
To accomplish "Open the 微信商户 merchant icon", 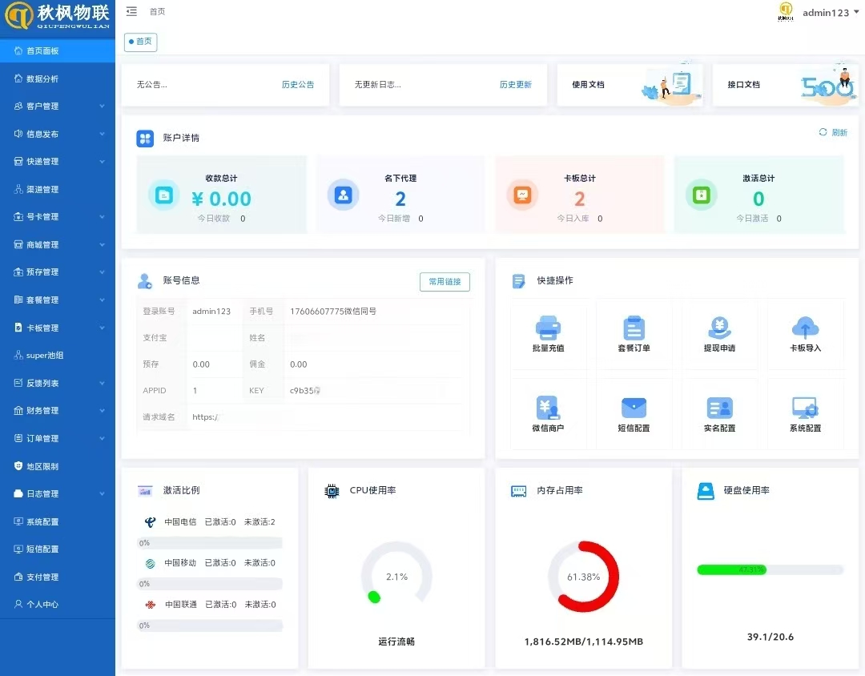I will 548,408.
